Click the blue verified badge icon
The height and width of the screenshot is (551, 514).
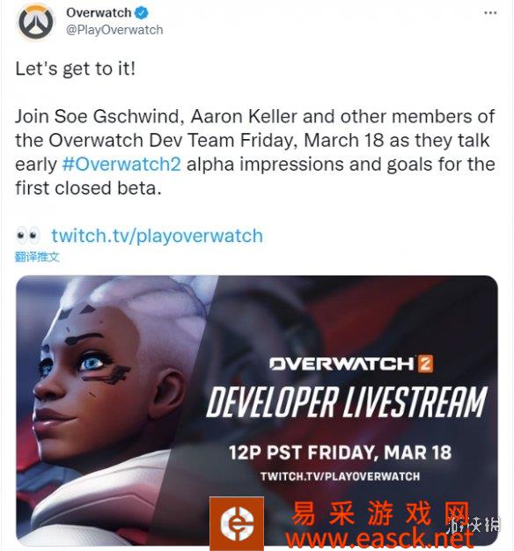click(142, 13)
